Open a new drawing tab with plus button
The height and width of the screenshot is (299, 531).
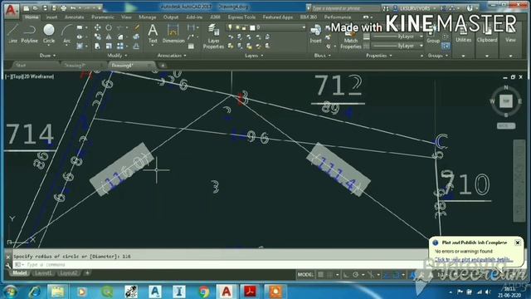[163, 66]
